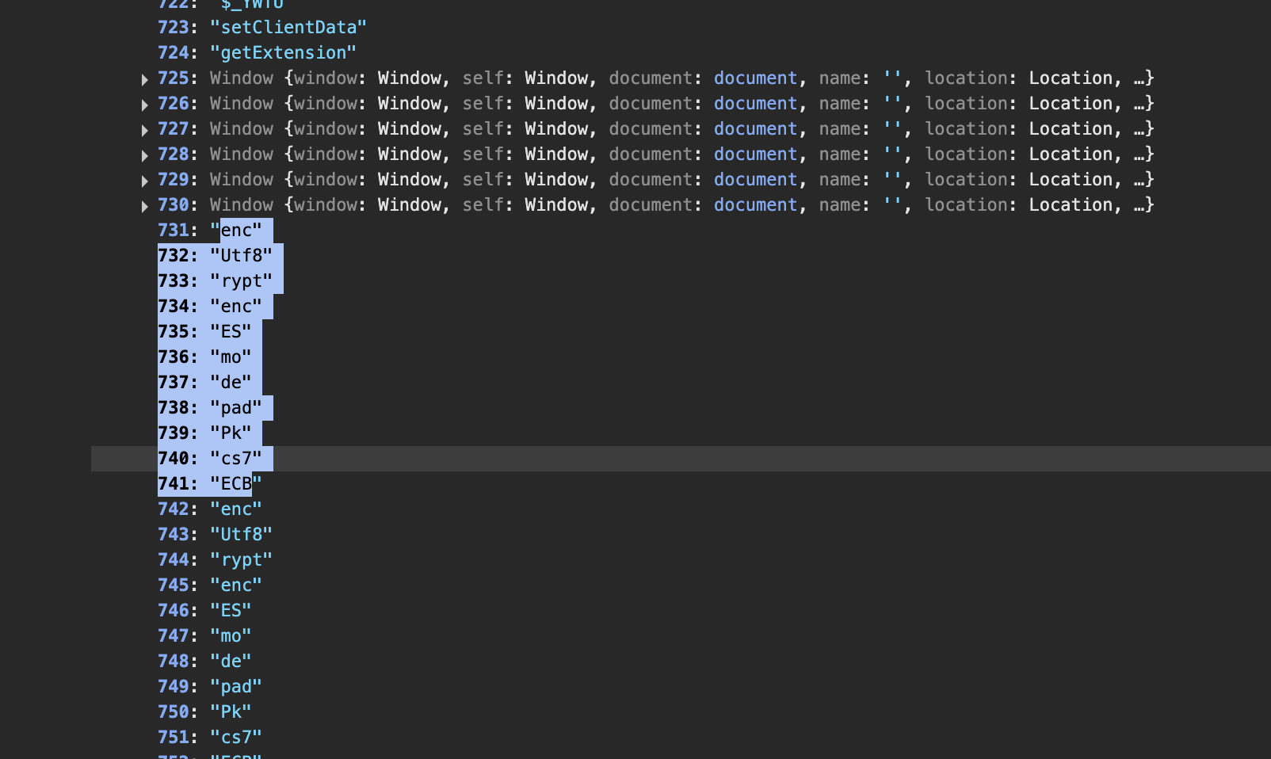Viewport: 1271px width, 759px height.
Task: Select the "setClientData" string at index 723
Action: click(x=288, y=28)
